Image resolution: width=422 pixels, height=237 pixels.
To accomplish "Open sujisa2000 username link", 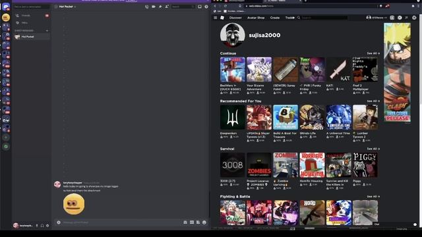I will 264,35.
